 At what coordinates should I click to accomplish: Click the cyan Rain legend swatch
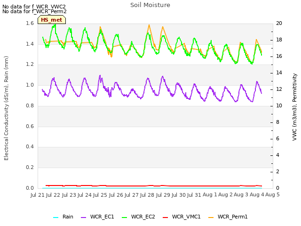pos(55,218)
